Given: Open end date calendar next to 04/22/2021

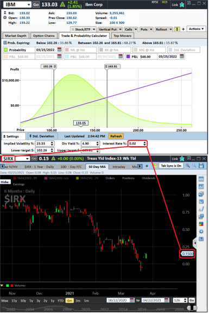Looking at the screenshot, I should [166, 300].
